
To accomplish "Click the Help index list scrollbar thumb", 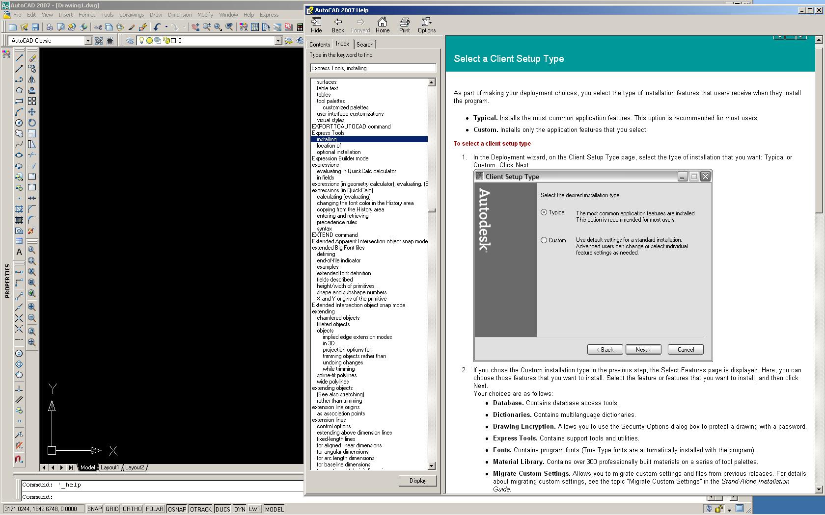I will point(432,210).
